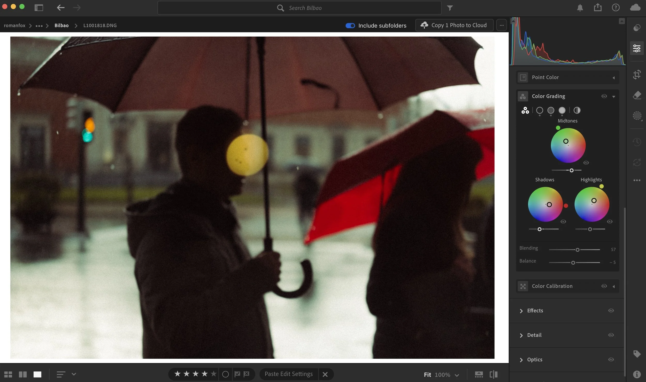Click the filter funnel icon
Screen dimensions: 646x382
pos(450,8)
